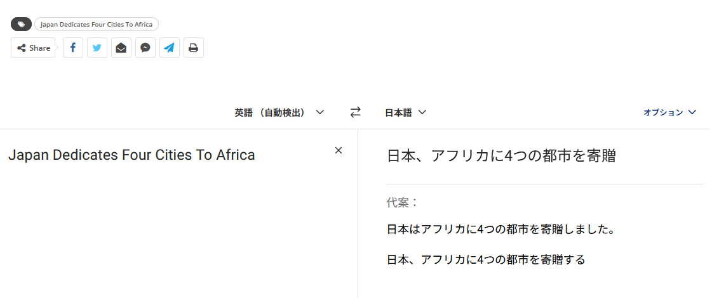Share article on Twitter
Viewport: 712px width, 298px height.
click(x=97, y=48)
